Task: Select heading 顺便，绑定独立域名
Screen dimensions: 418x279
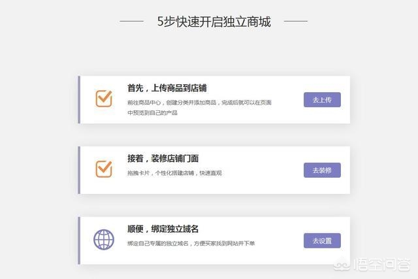Action: click(163, 229)
